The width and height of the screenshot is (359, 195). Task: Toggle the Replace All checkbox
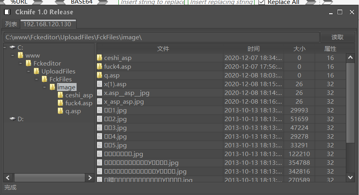(262, 2)
